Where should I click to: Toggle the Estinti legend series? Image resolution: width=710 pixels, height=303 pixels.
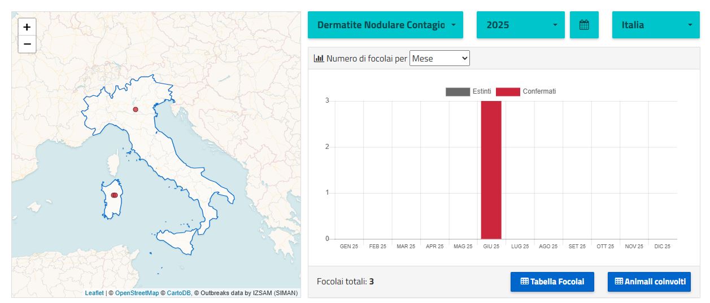468,91
